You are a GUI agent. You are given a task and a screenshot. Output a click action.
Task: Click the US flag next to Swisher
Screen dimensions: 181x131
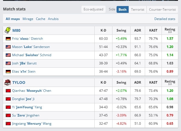pyautogui.click(x=8, y=55)
